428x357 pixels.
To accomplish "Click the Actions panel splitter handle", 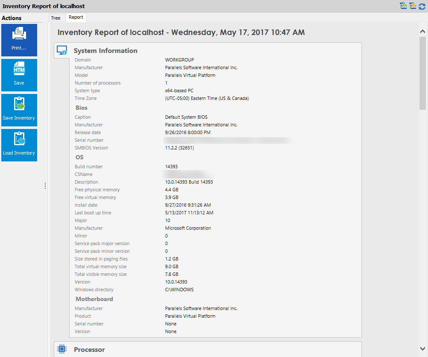I will coord(45,186).
